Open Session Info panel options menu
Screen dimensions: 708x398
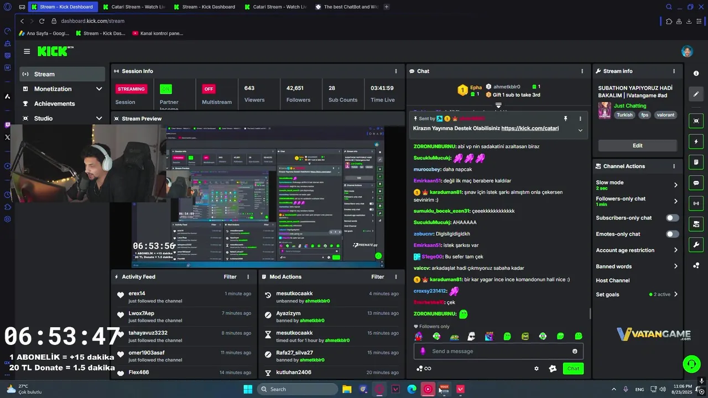click(396, 71)
